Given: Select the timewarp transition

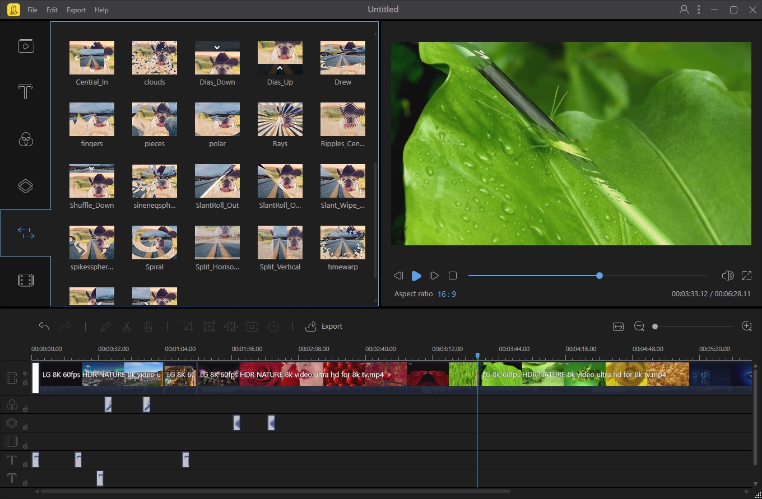Looking at the screenshot, I should click(343, 248).
